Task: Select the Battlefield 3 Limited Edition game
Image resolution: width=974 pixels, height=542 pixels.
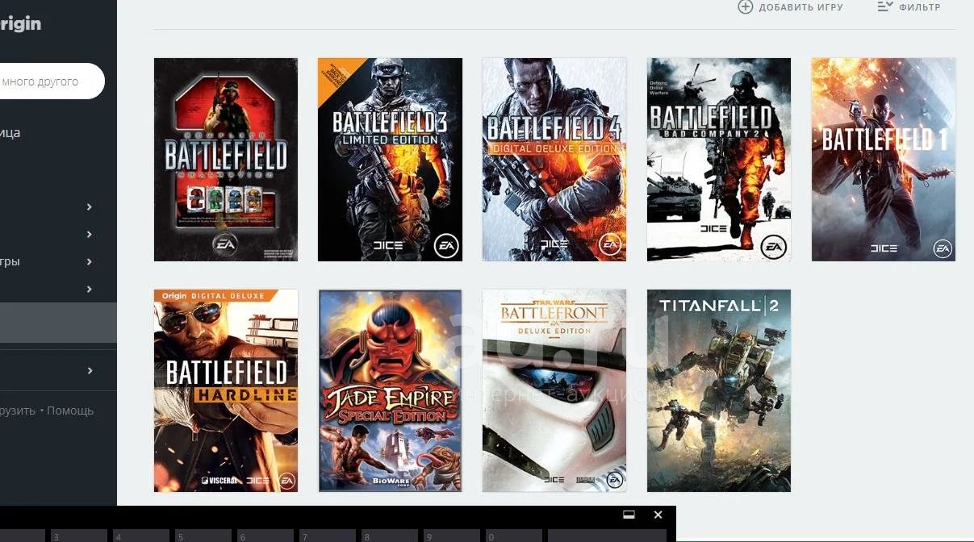Action: pos(390,160)
